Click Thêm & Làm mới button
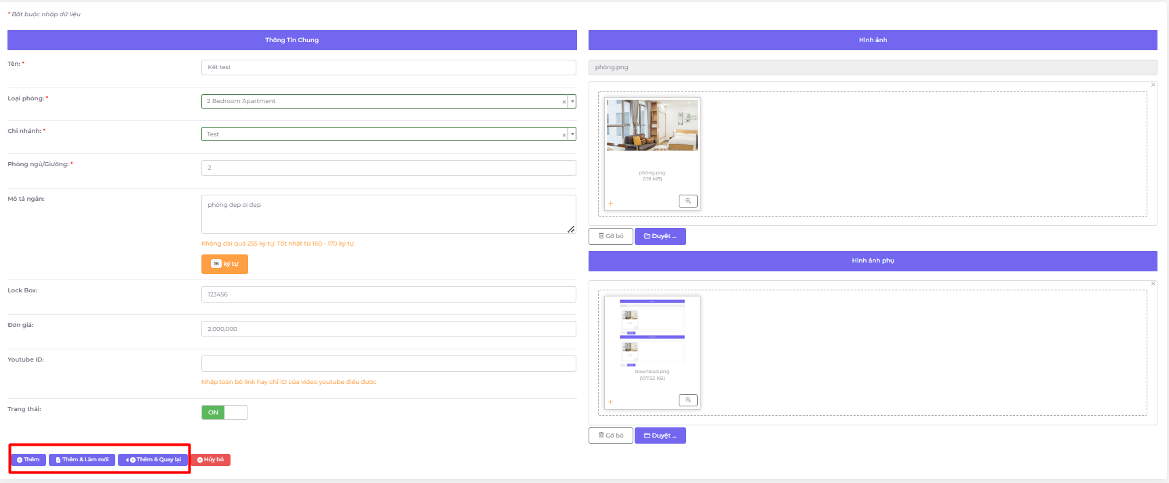Image resolution: width=1169 pixels, height=483 pixels. pos(82,460)
